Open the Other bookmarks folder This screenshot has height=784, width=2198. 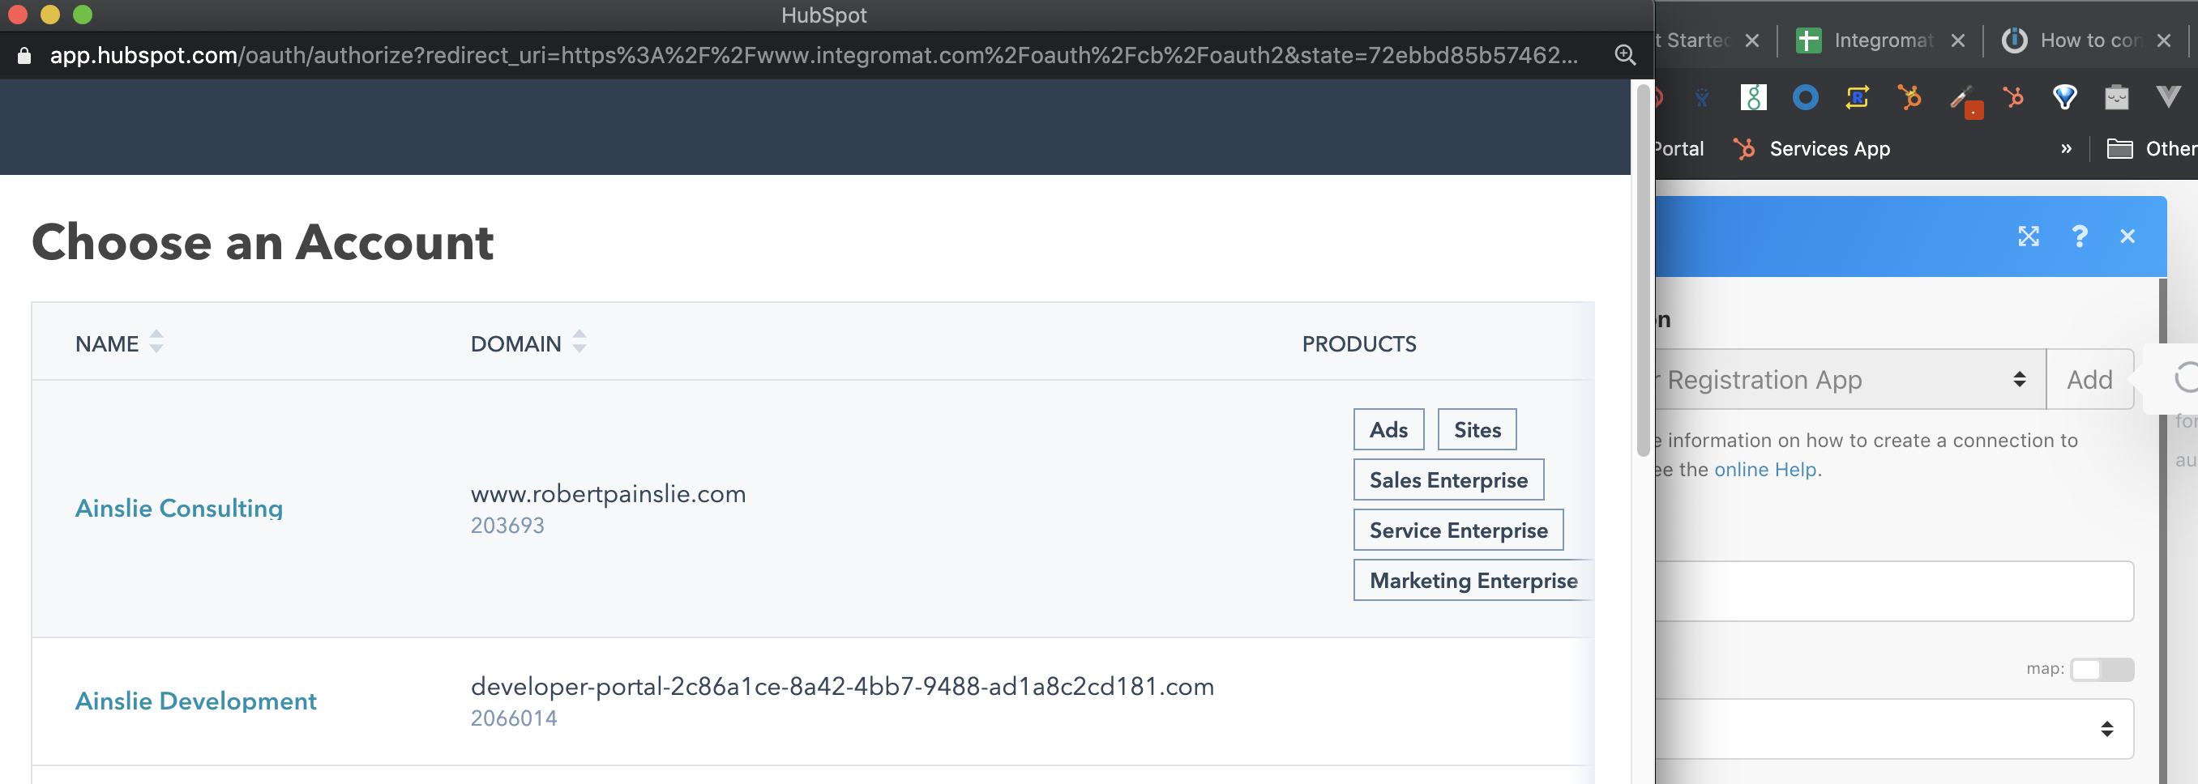(x=2151, y=149)
